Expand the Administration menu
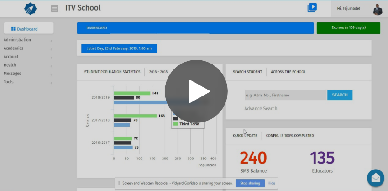The image size is (388, 191). 17,40
